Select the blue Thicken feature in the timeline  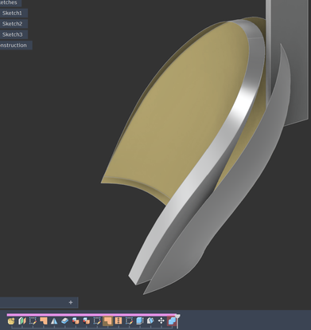tap(65, 321)
